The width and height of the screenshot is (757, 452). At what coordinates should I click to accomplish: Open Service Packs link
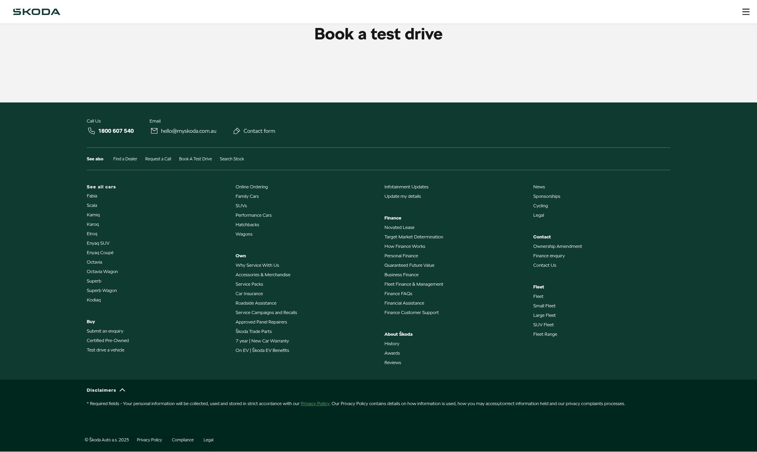pyautogui.click(x=249, y=285)
